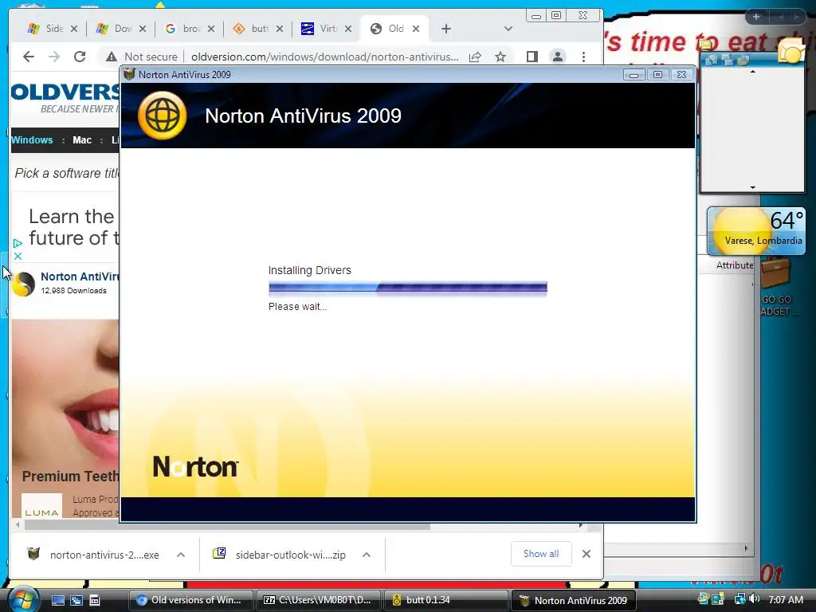The width and height of the screenshot is (816, 612).
Task: Dismiss the ad with the blue X
Action: [18, 256]
